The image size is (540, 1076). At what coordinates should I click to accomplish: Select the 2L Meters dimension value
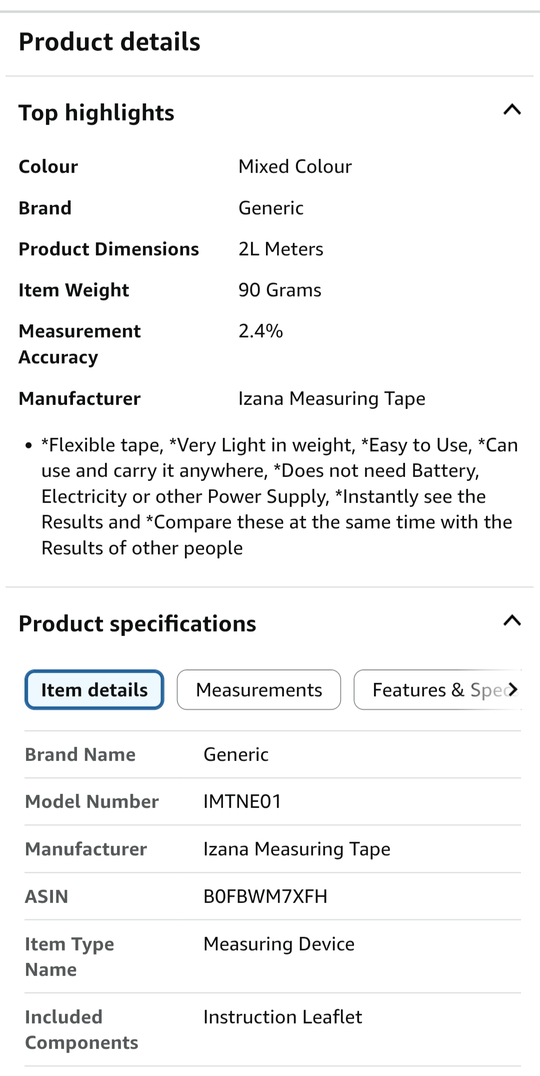click(280, 249)
